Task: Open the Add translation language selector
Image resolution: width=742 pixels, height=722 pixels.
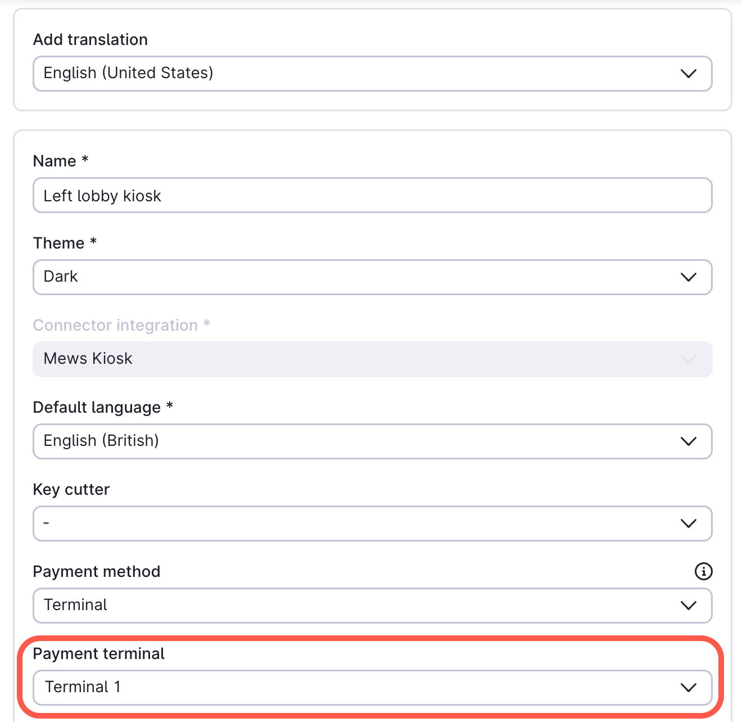Action: tap(372, 74)
